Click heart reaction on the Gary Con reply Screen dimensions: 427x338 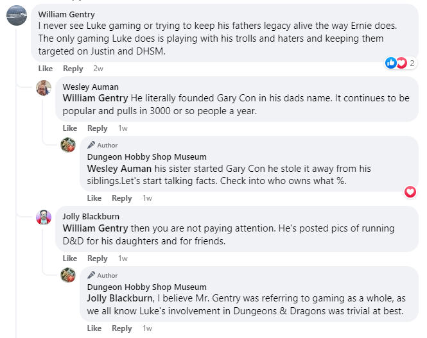click(410, 192)
